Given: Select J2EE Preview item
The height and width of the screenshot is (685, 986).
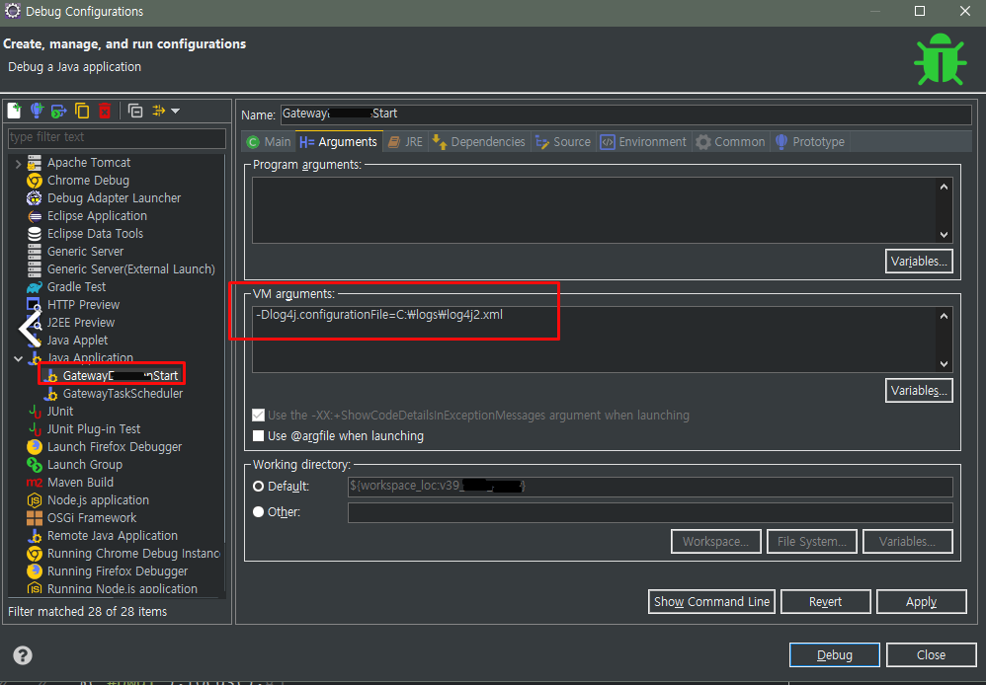Looking at the screenshot, I should click(x=81, y=323).
